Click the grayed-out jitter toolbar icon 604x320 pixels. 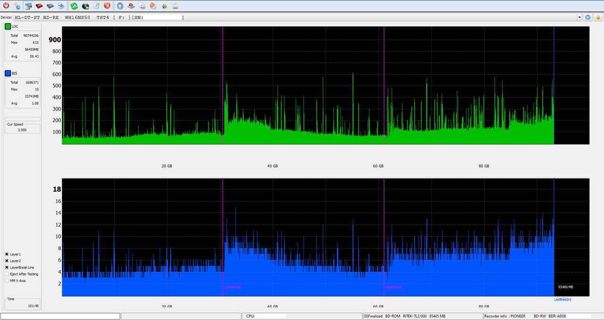175,6
